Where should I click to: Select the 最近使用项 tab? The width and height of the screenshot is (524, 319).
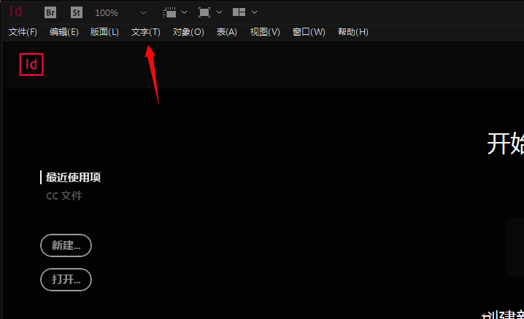click(73, 177)
